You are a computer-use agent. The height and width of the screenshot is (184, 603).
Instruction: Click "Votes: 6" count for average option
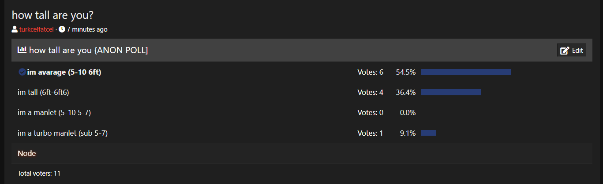[370, 72]
